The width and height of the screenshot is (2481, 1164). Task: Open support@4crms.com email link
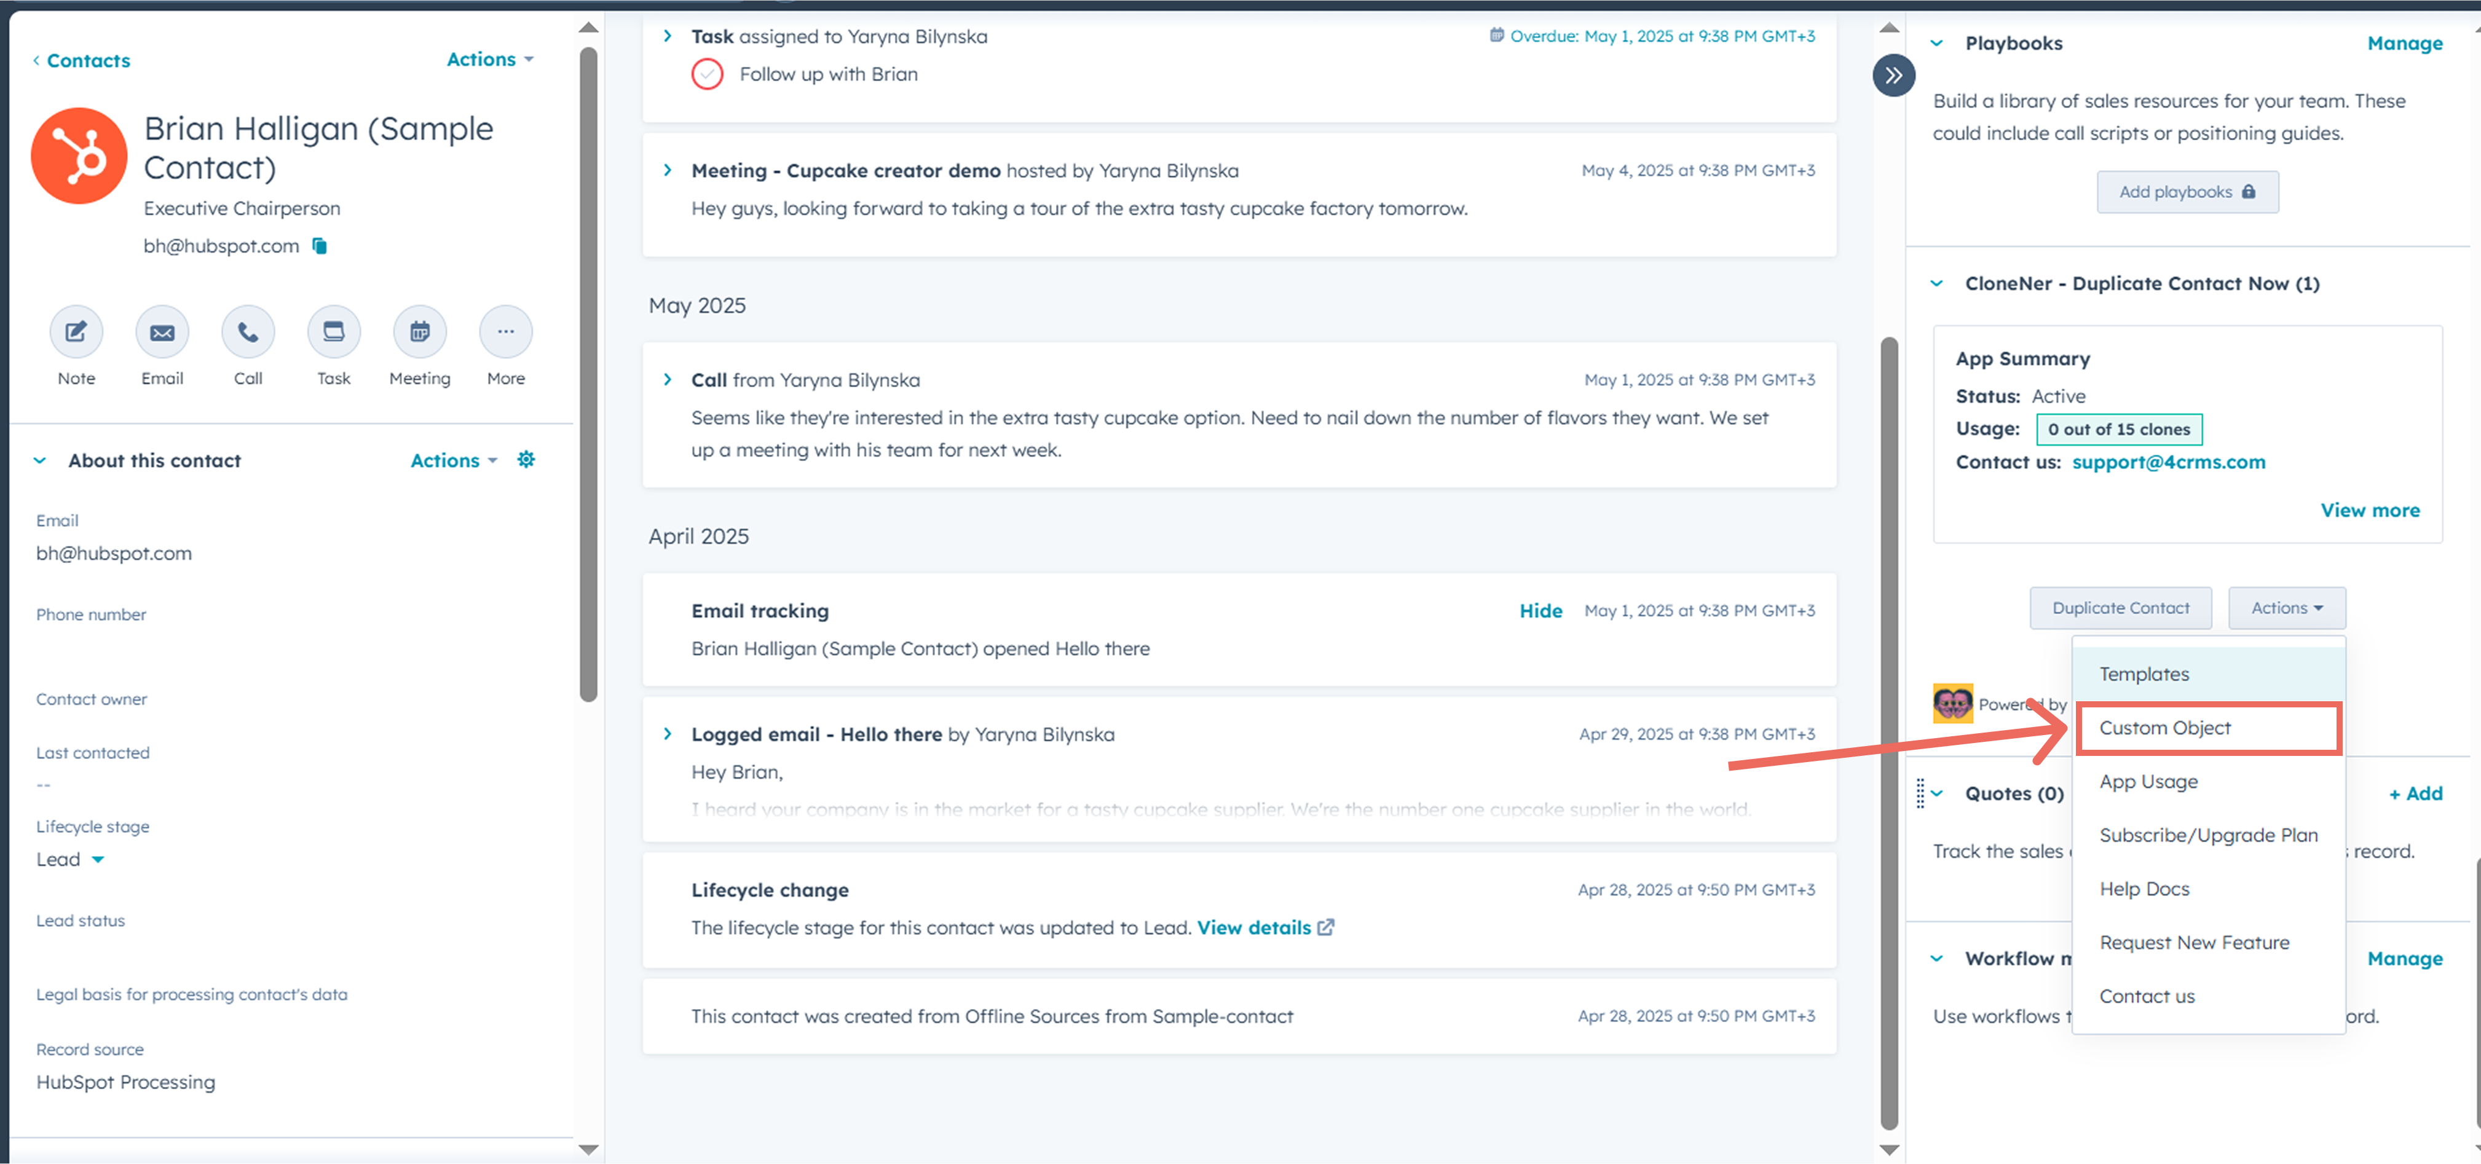(2168, 462)
